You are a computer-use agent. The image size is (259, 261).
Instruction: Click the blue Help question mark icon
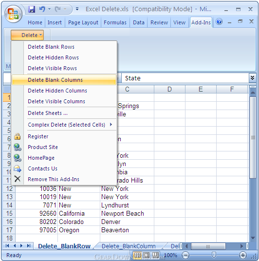click(x=219, y=21)
